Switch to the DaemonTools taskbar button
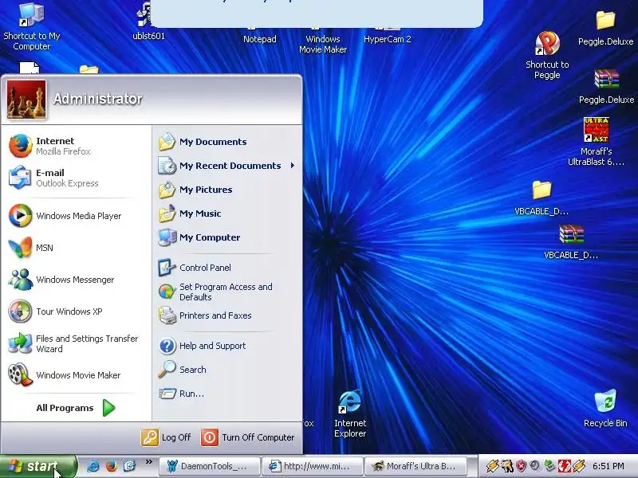Image resolution: width=638 pixels, height=478 pixels. point(210,466)
